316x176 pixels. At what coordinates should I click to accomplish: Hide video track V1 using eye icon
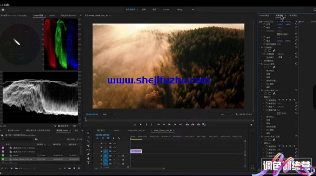point(114,151)
